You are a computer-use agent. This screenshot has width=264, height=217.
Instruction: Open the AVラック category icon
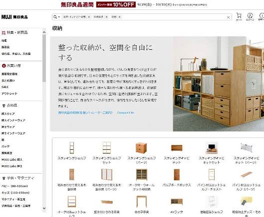point(177,202)
